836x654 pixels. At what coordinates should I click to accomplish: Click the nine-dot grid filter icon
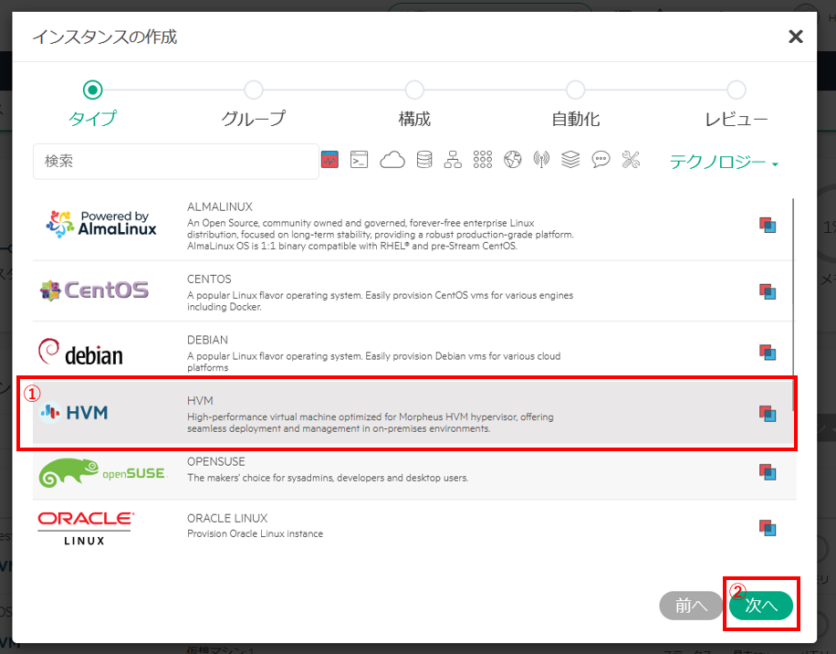pos(483,160)
